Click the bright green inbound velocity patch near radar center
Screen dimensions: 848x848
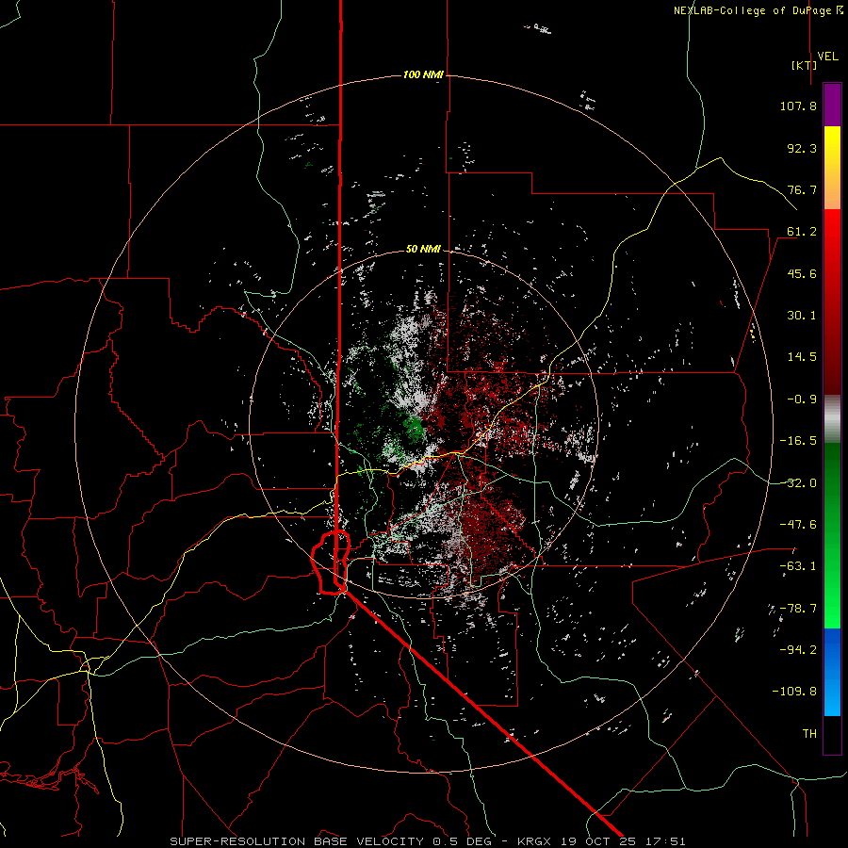tap(414, 427)
